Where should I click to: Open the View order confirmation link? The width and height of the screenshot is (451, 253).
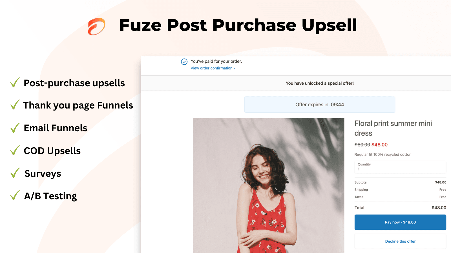click(x=213, y=68)
